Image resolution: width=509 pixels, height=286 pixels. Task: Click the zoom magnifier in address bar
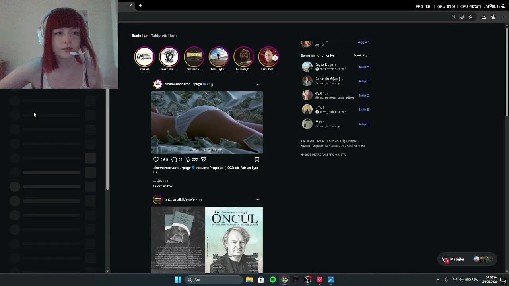(453, 17)
